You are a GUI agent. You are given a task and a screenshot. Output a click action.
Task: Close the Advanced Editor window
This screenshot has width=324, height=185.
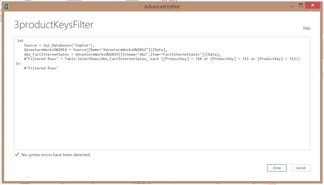click(313, 5)
